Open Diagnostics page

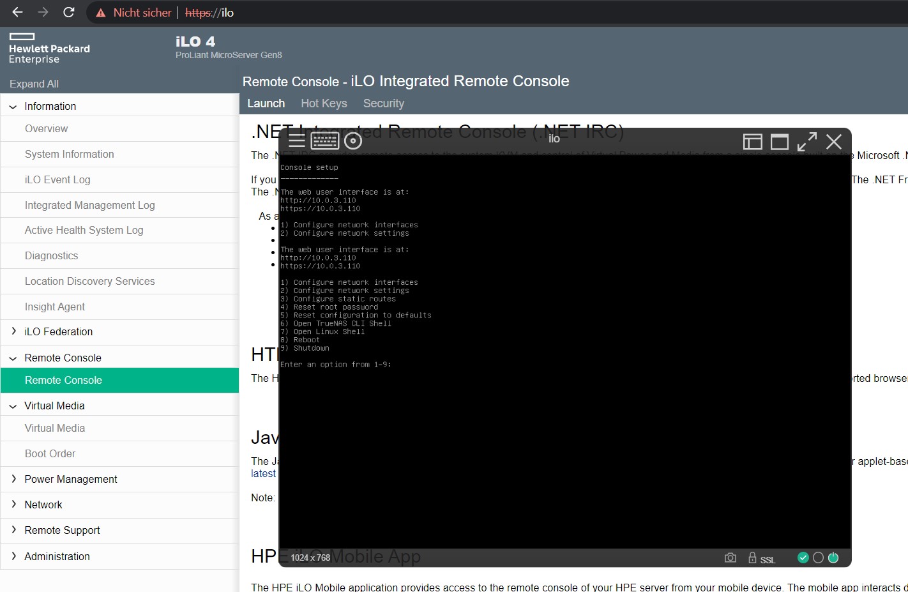coord(119,255)
